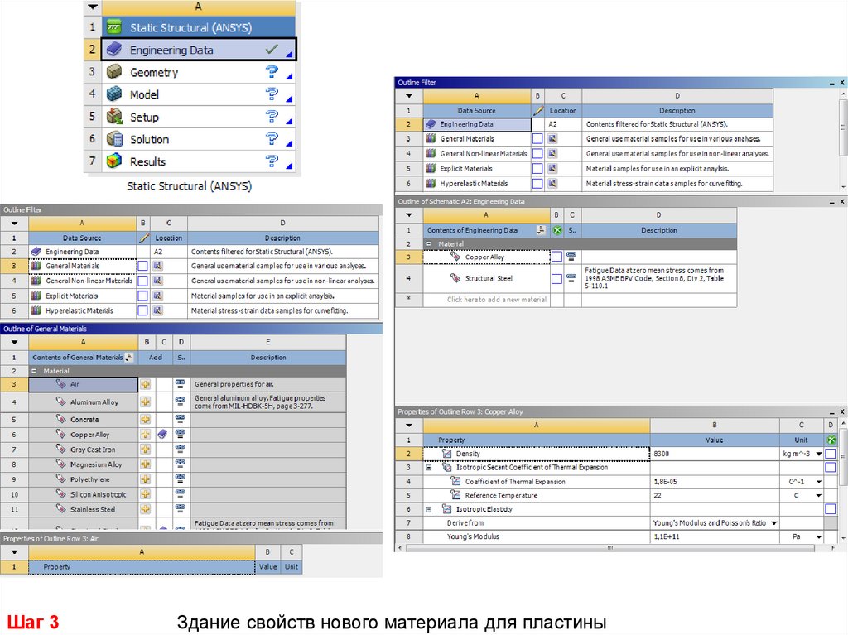
Task: Toggle the Density parameter checkbox
Action: (830, 453)
